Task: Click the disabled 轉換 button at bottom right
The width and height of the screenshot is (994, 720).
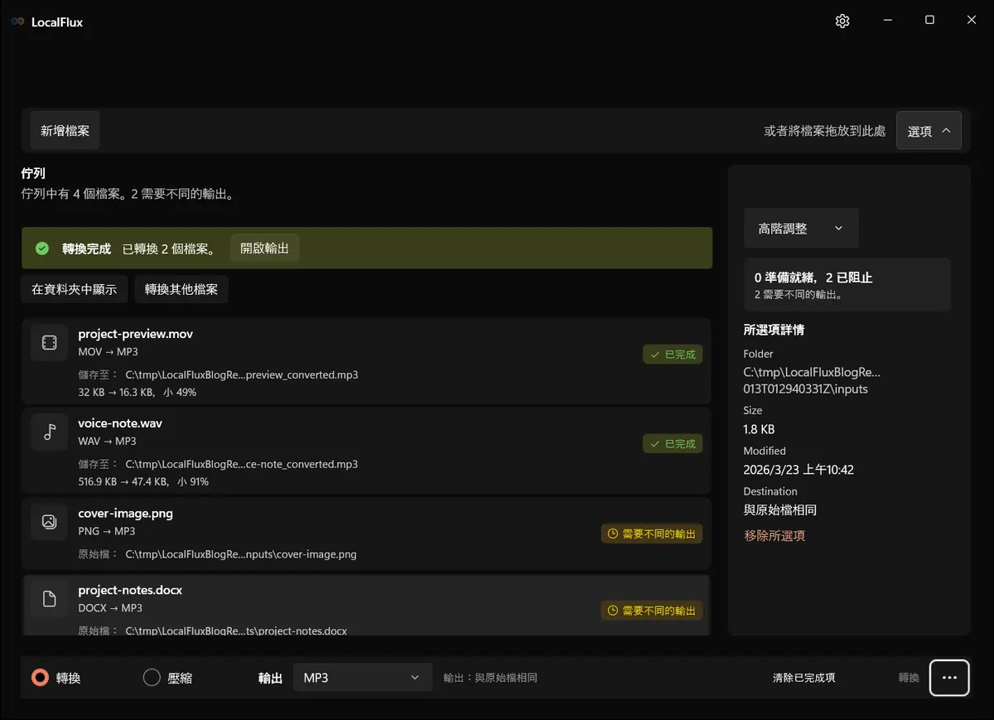Action: pyautogui.click(x=909, y=678)
